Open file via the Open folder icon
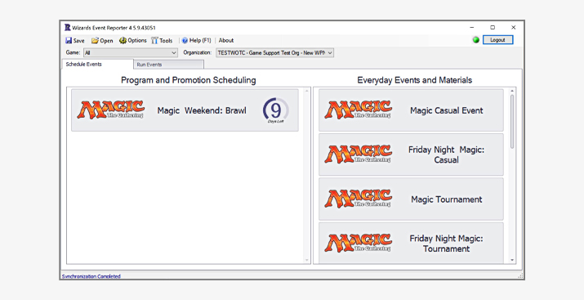Screen dimensions: 584x300 95,41
